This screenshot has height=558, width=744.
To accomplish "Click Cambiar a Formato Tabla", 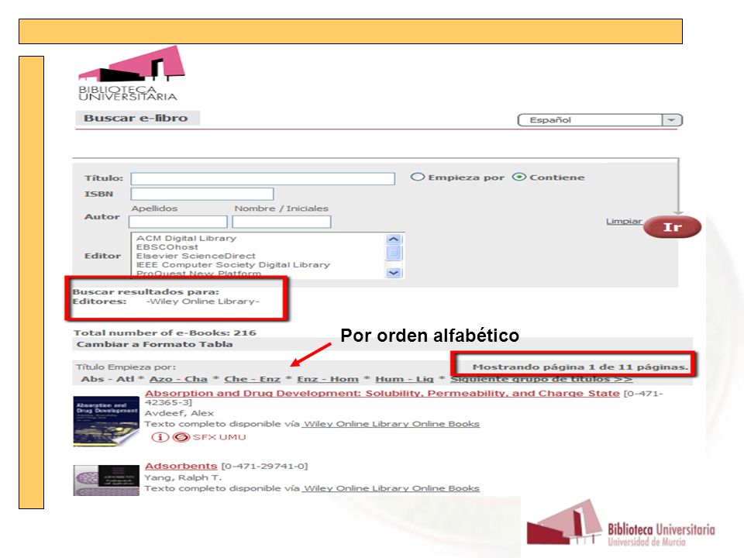I will [x=155, y=344].
